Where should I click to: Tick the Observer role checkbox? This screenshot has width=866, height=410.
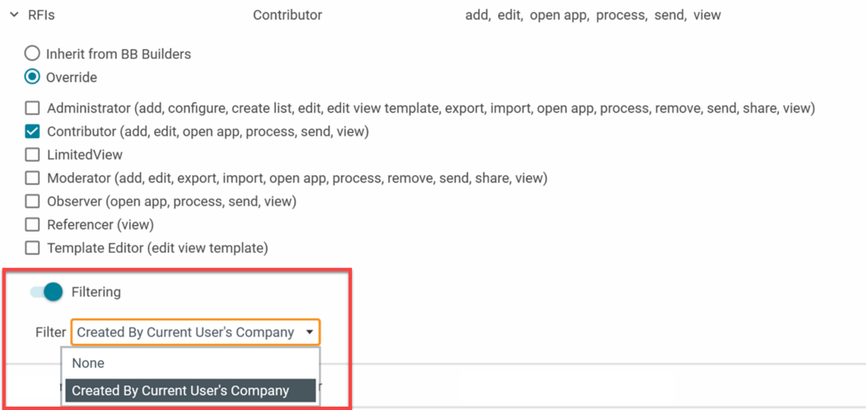tap(33, 201)
